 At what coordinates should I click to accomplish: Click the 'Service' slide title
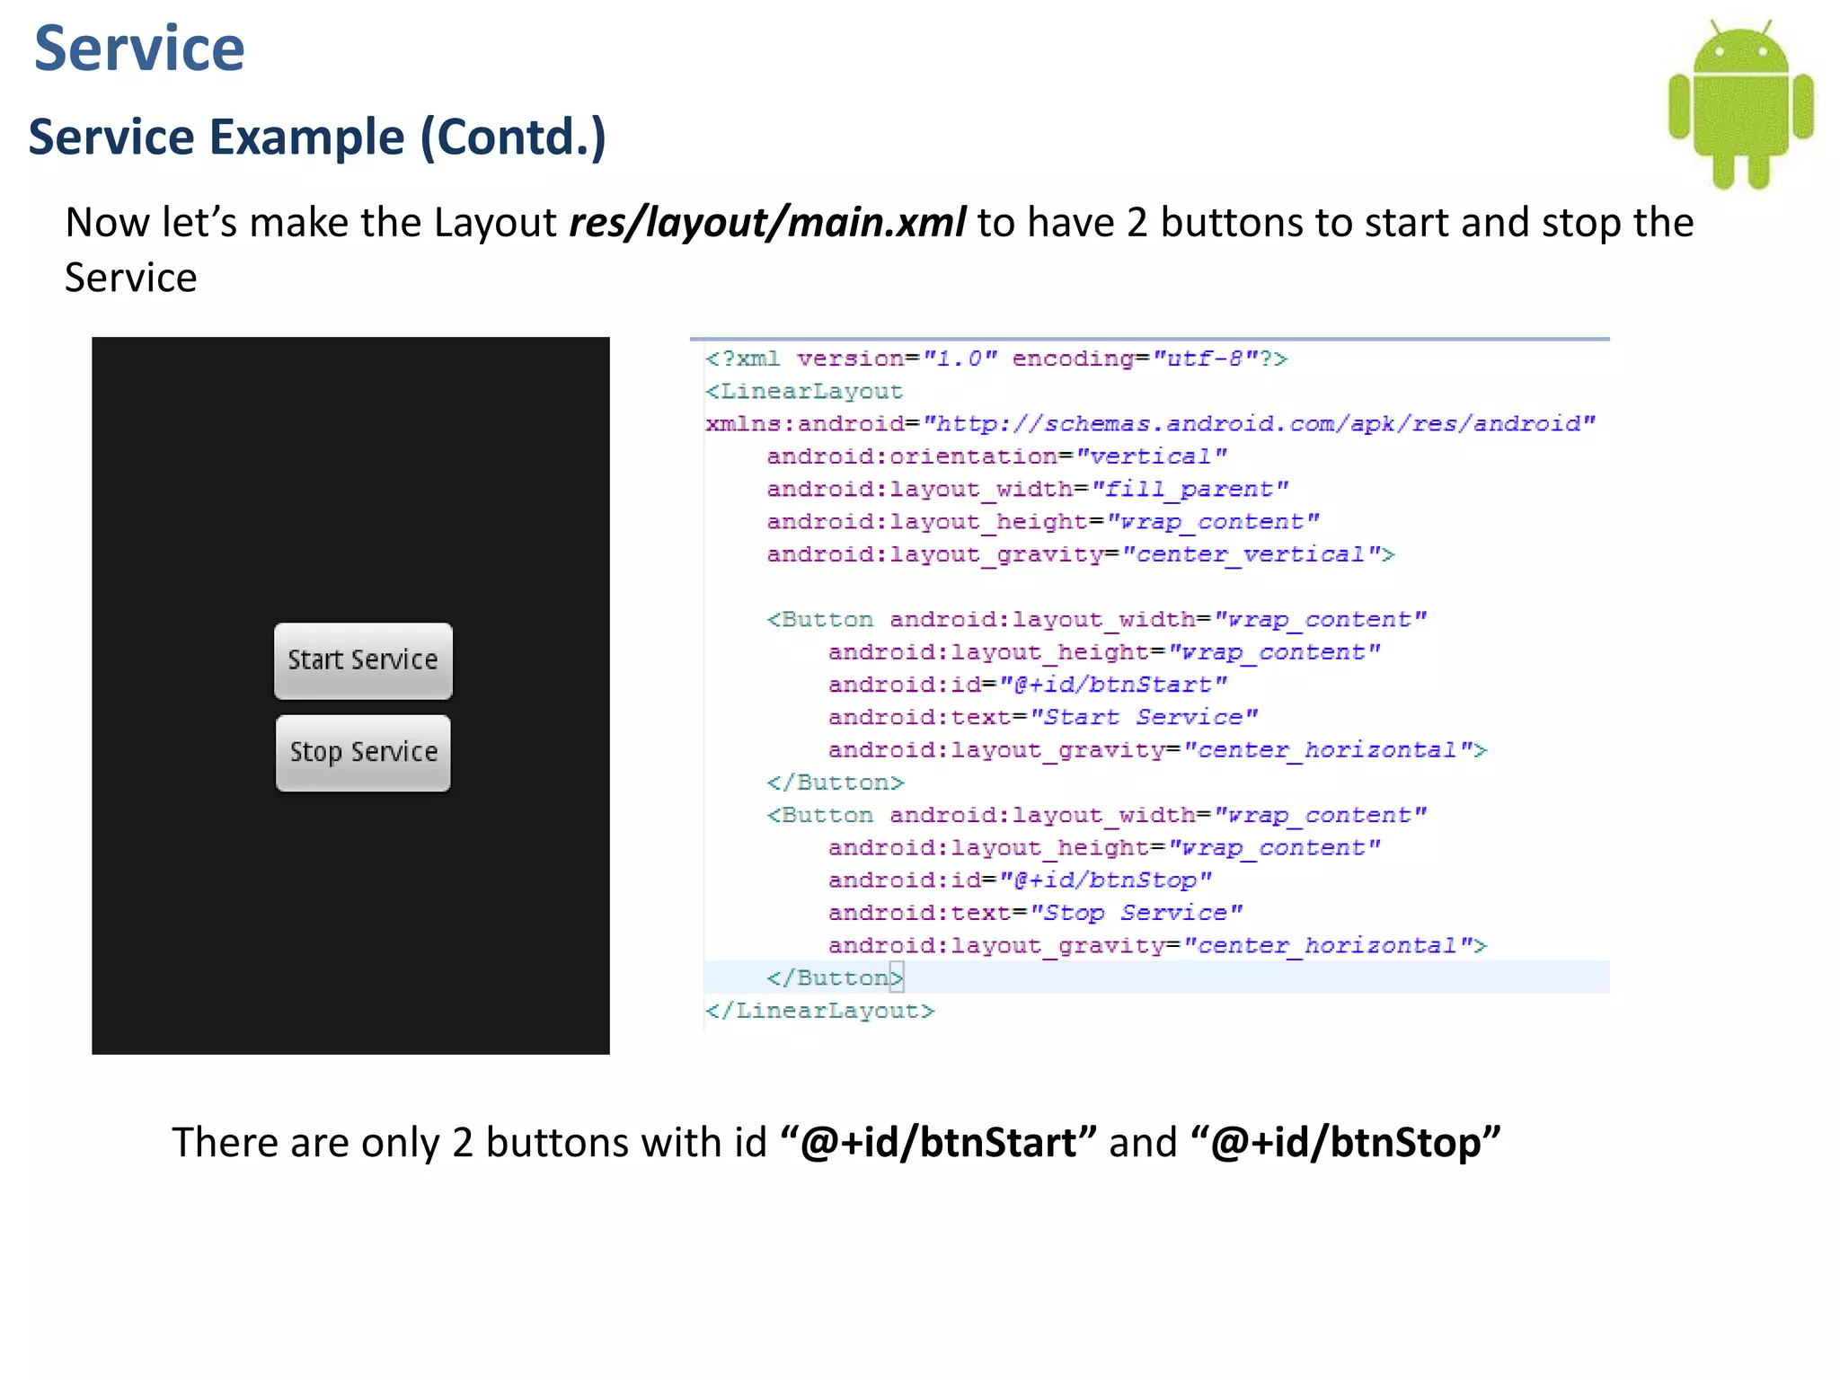(139, 49)
